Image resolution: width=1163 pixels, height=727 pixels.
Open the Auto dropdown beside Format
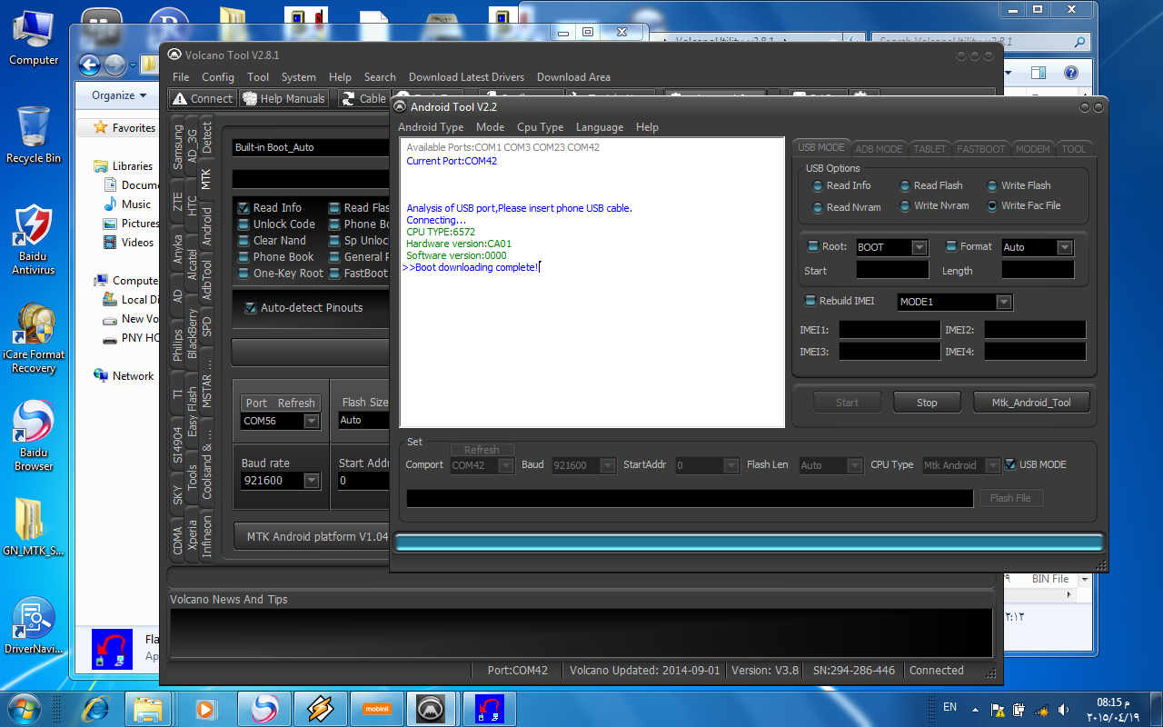point(1065,247)
